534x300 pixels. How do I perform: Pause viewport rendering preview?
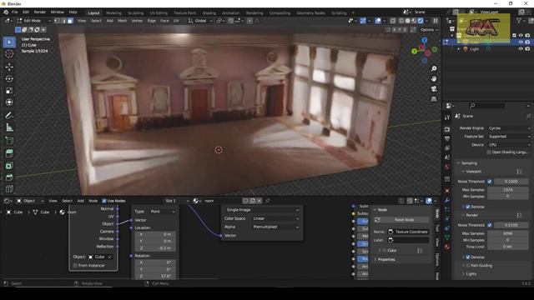[436, 21]
